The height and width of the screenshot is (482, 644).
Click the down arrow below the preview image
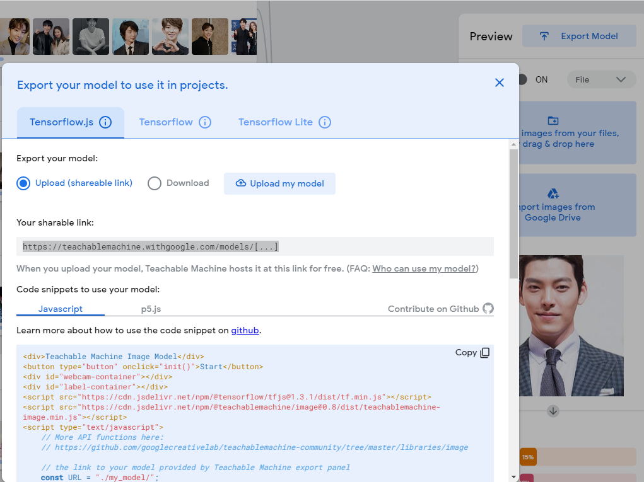(x=553, y=411)
